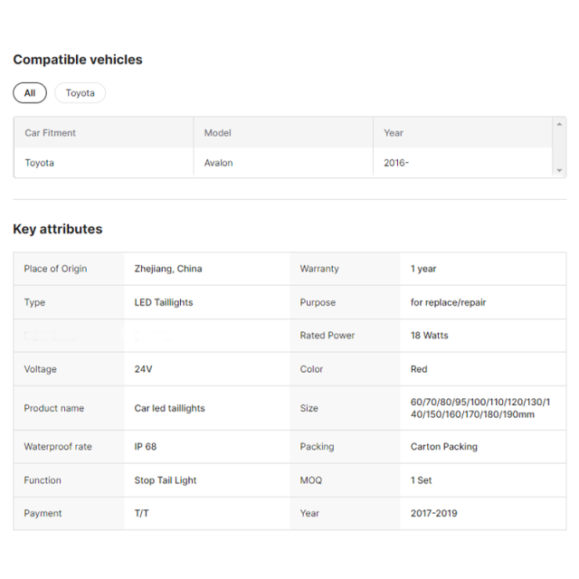Click the scroll down arrow in fitment table
579x579 pixels.
coord(559,170)
